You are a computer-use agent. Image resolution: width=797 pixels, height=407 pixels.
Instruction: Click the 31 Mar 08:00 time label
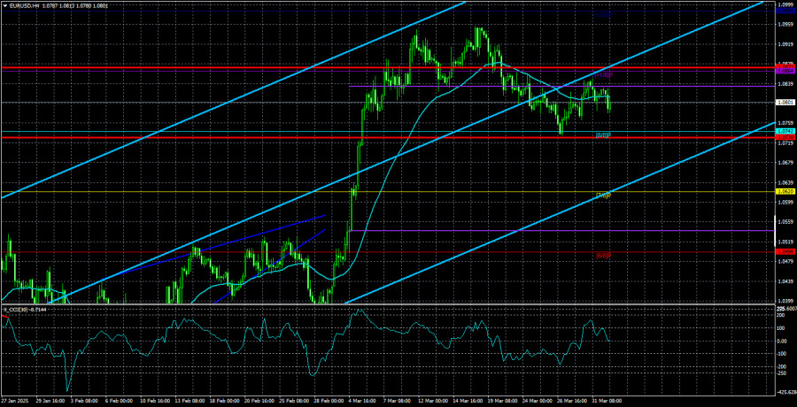click(607, 401)
